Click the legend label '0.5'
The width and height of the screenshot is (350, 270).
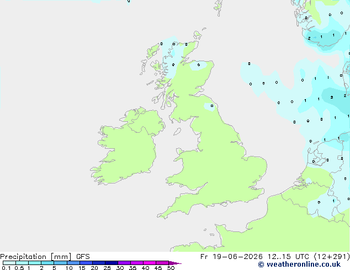(19, 268)
